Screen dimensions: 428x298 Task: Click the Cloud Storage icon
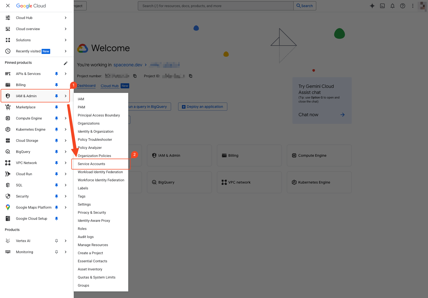[x=8, y=141]
